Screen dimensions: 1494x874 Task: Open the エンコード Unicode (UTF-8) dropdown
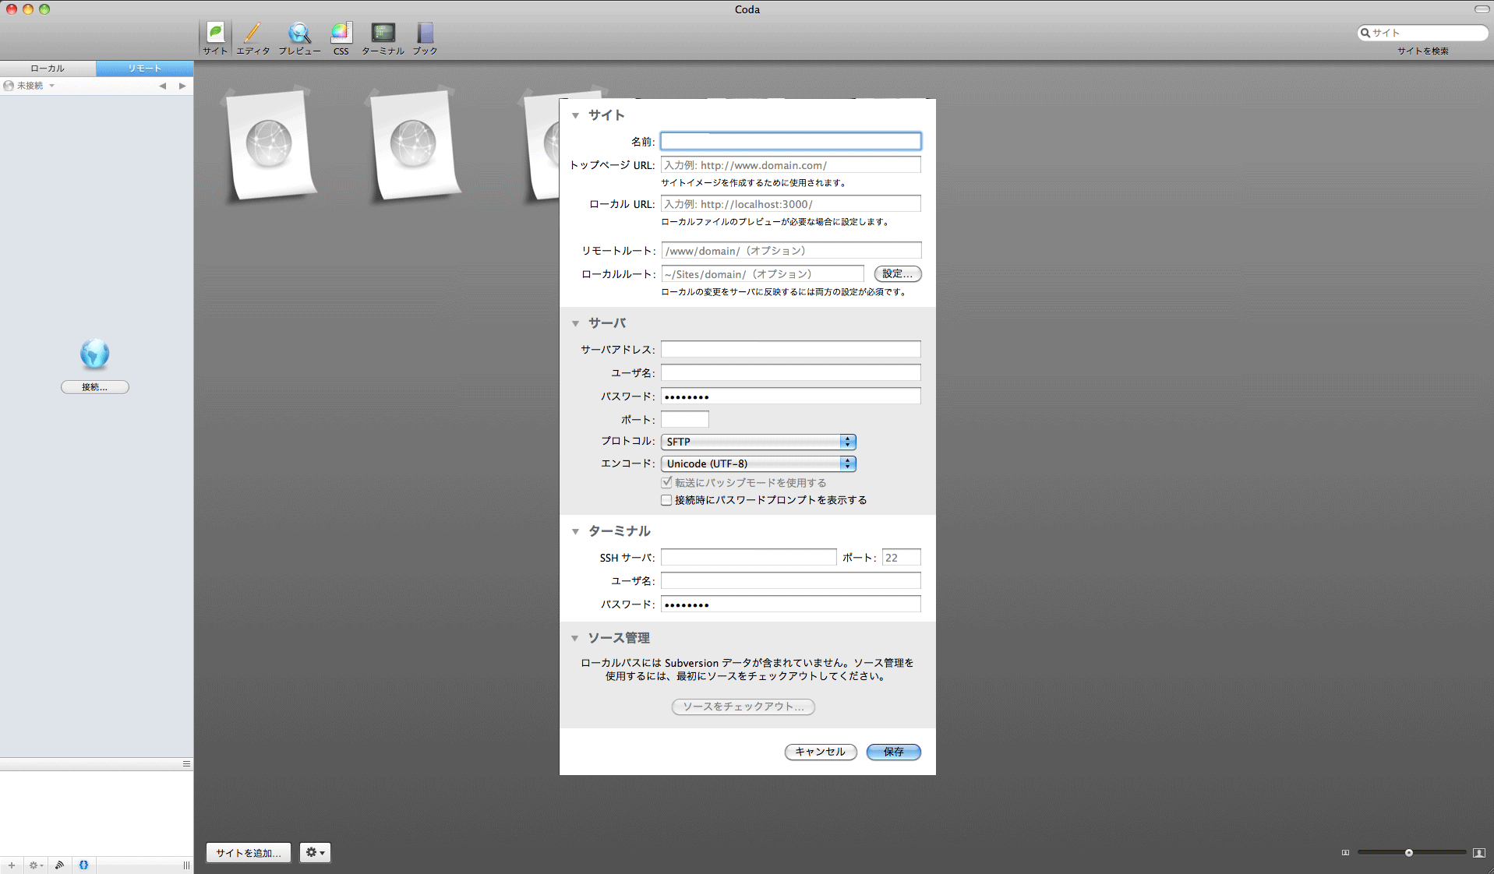click(758, 463)
